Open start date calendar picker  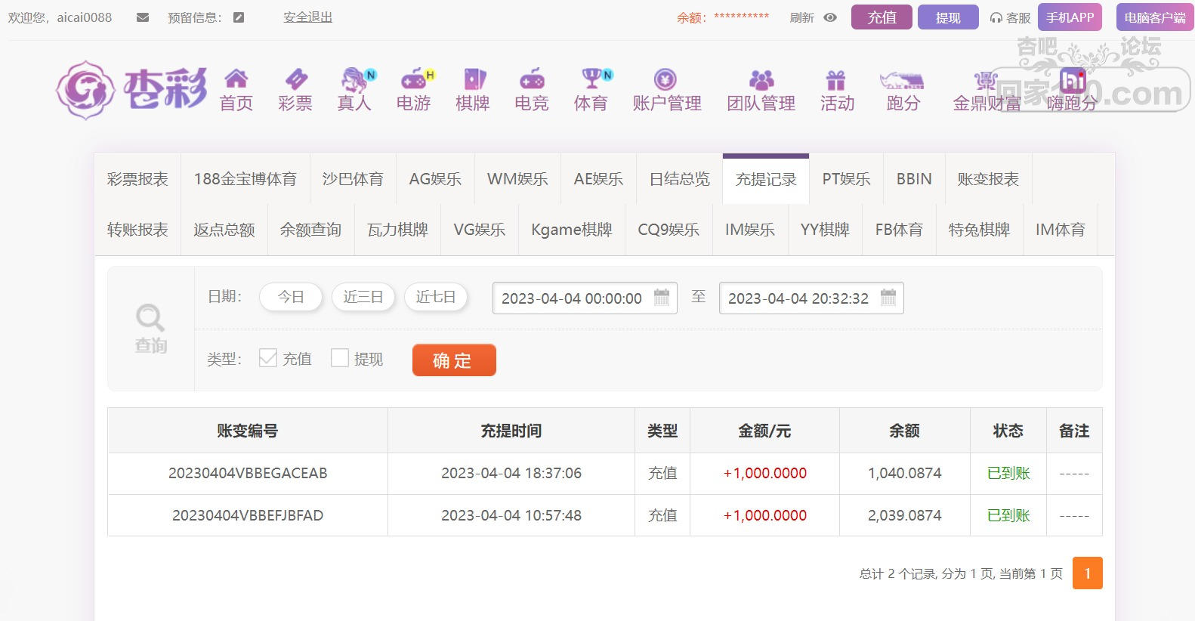point(661,297)
